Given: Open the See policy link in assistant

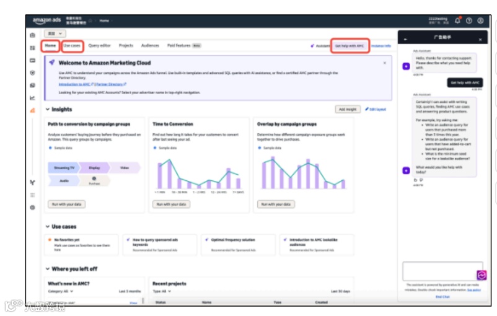Looking at the screenshot, I should click(x=474, y=290).
